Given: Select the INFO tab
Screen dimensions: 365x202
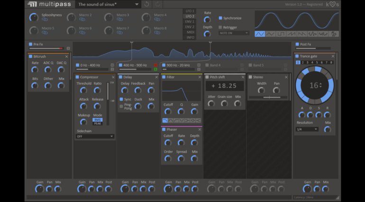Looking at the screenshot, I should click(190, 38).
